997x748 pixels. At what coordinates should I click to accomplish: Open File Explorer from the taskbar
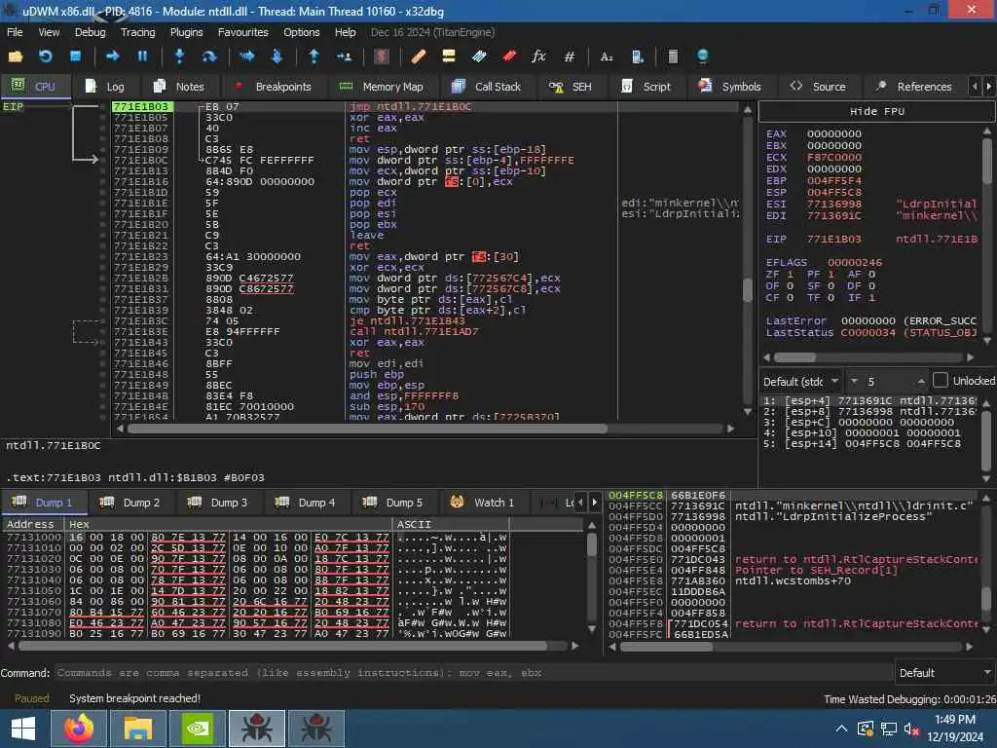[x=138, y=729]
